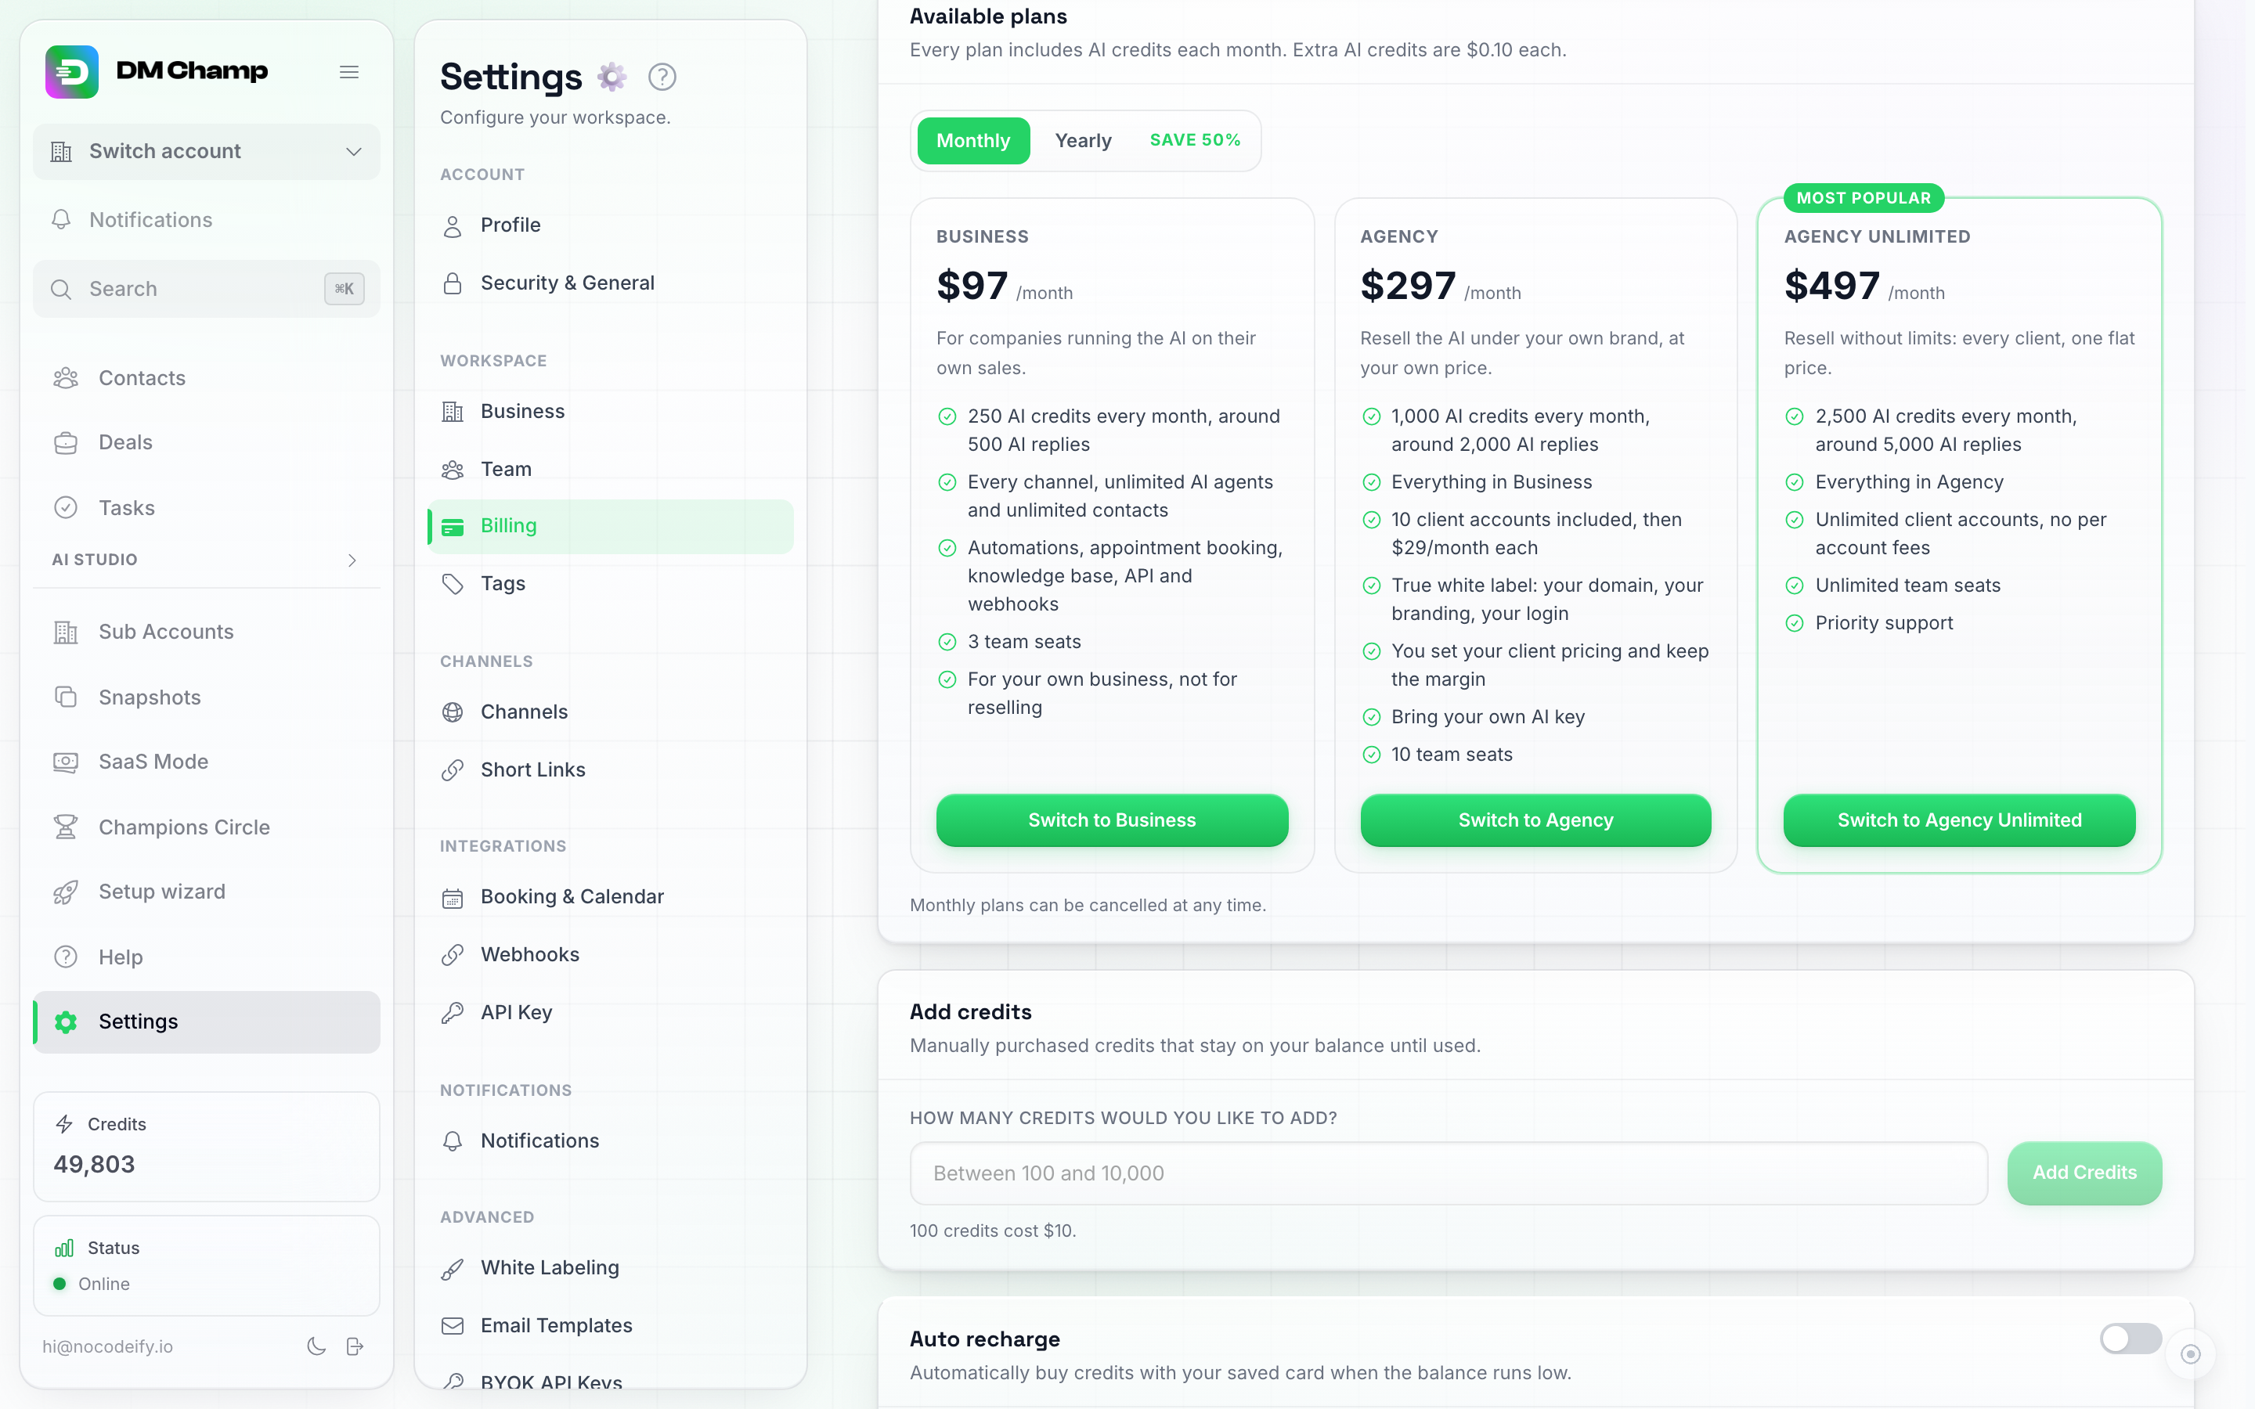Click the Settings gear icon by heading
The image size is (2255, 1409).
coord(612,77)
